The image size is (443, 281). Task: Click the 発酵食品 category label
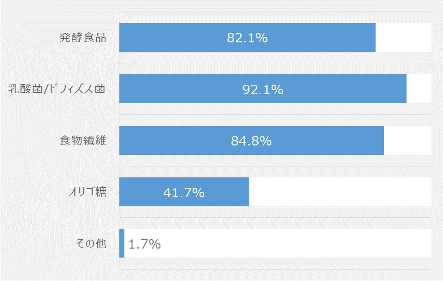(83, 37)
